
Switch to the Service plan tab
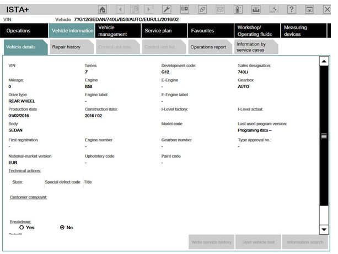(164, 31)
